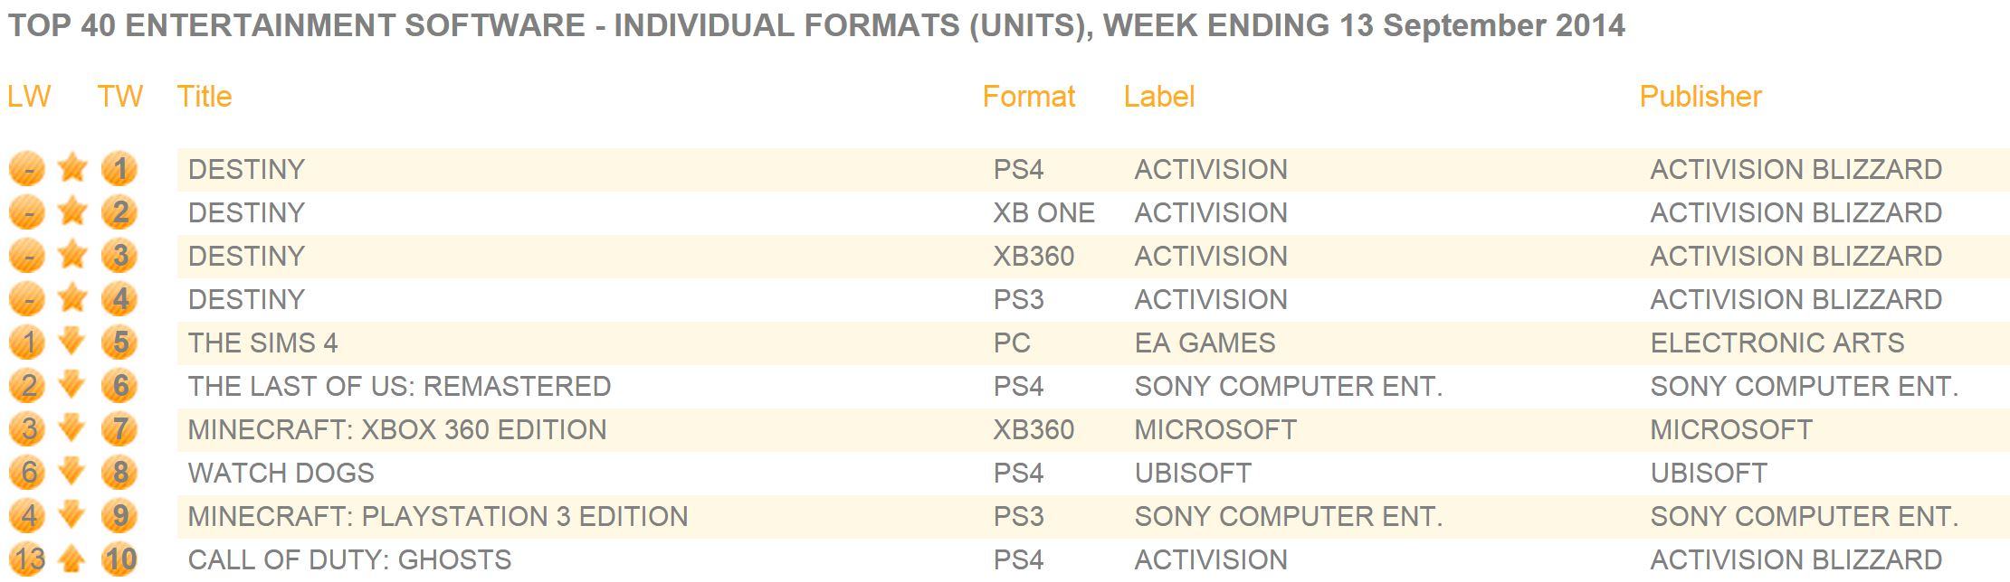Image resolution: width=2010 pixels, height=582 pixels.
Task: Select the THE LAST OF US: REMASTERED title
Action: pyautogui.click(x=399, y=386)
